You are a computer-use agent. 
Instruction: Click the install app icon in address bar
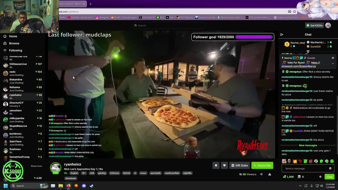[x=289, y=12]
